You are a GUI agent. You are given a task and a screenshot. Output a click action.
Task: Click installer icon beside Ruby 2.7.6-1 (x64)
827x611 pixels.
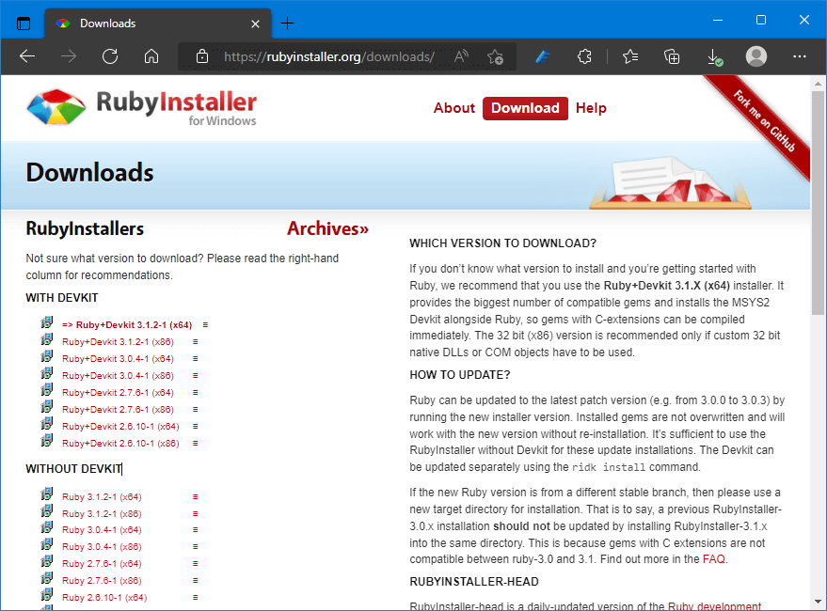pyautogui.click(x=47, y=561)
